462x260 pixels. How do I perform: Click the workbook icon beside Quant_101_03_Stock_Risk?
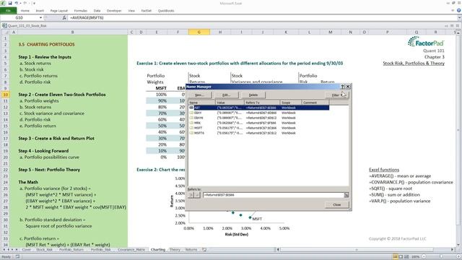[x=4, y=26]
